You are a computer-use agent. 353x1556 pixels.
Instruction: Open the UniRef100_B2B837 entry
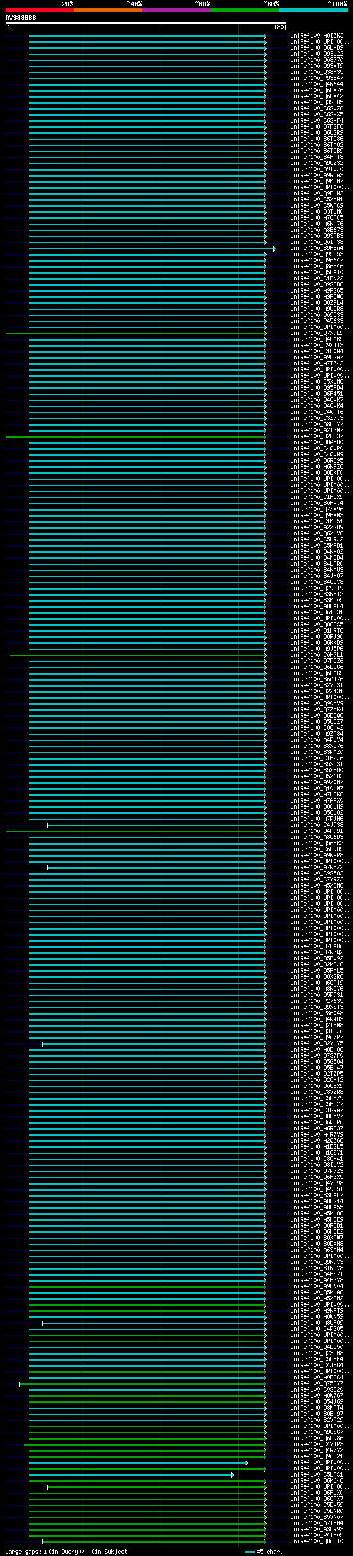(x=317, y=436)
